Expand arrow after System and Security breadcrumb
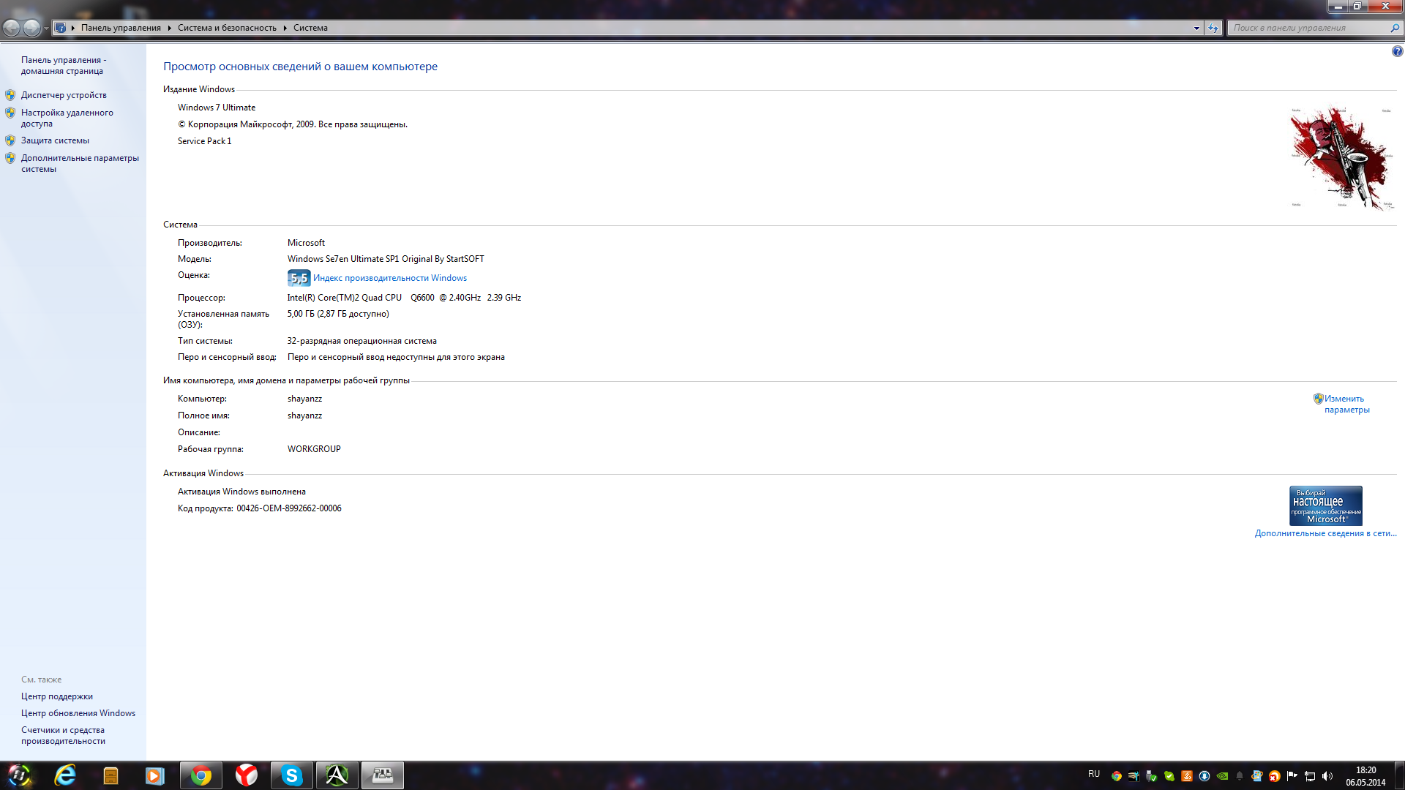Viewport: 1405px width, 790px height. [285, 28]
